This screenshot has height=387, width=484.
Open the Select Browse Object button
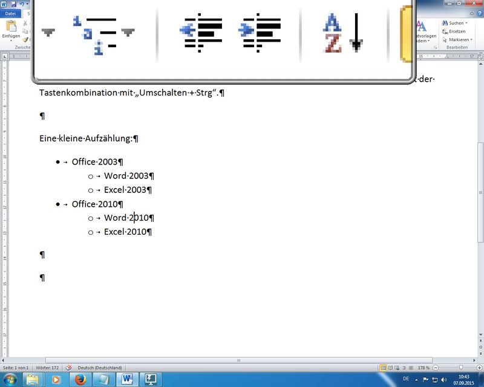[480, 347]
